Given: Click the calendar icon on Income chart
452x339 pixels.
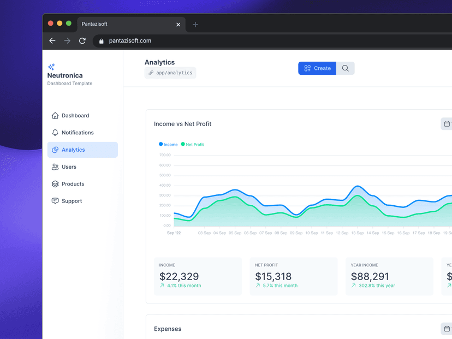Looking at the screenshot, I should pos(447,124).
